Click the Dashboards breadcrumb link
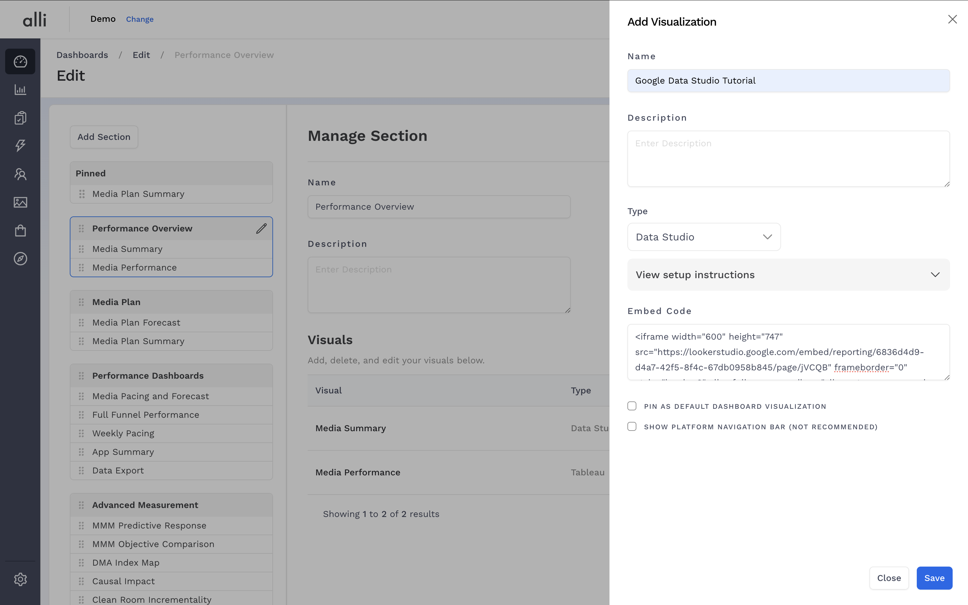 point(82,55)
